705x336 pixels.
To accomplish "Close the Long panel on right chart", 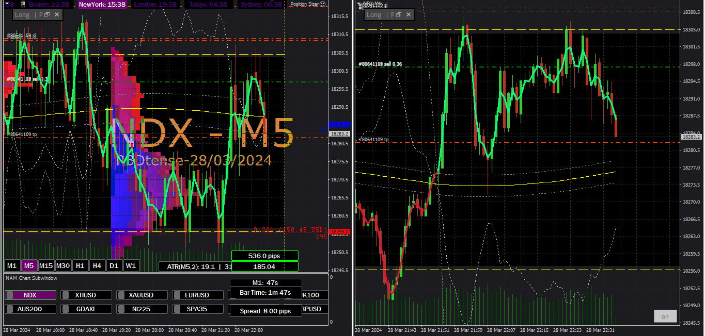I will [x=409, y=15].
